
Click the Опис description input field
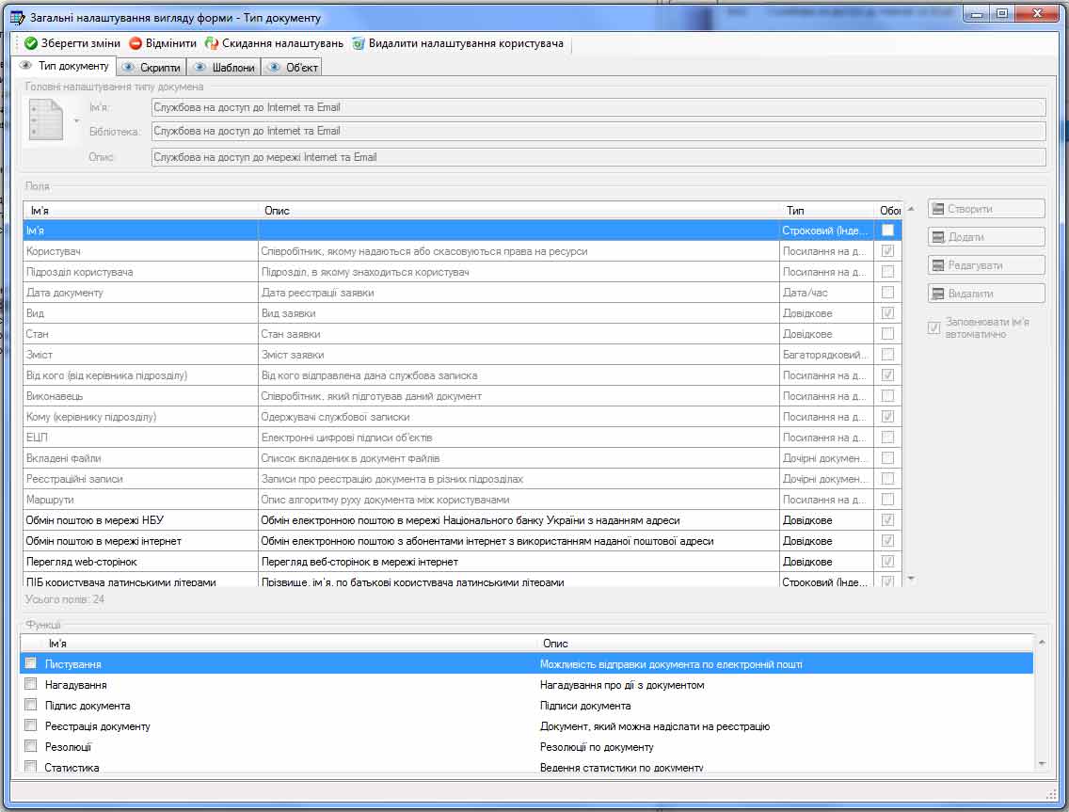[x=598, y=157]
